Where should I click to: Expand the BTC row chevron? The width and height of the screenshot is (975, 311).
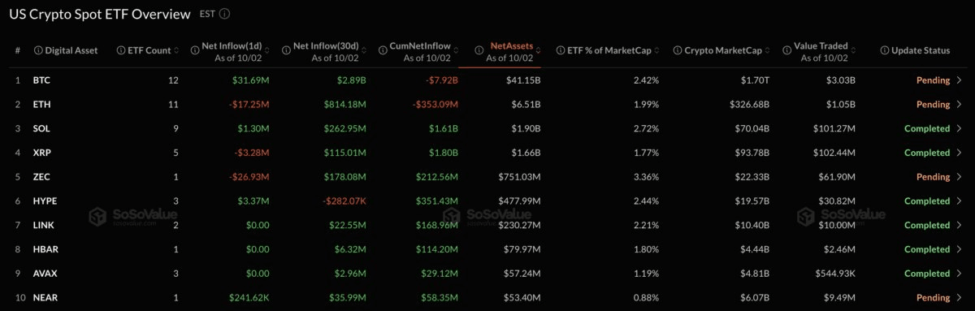point(959,80)
